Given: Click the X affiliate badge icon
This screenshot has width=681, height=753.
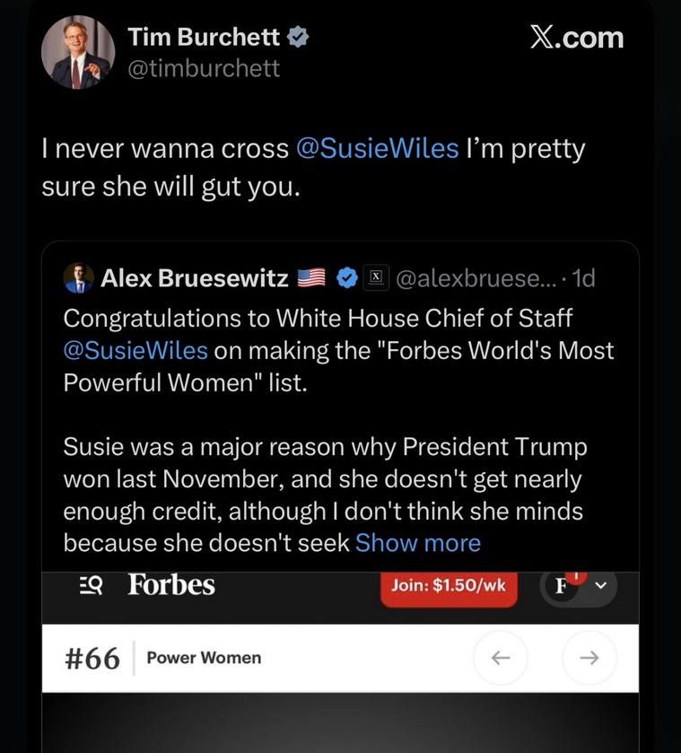Looking at the screenshot, I should 375,279.
